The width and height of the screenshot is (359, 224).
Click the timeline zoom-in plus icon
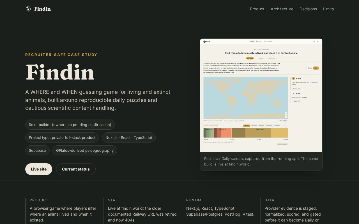(x=283, y=126)
